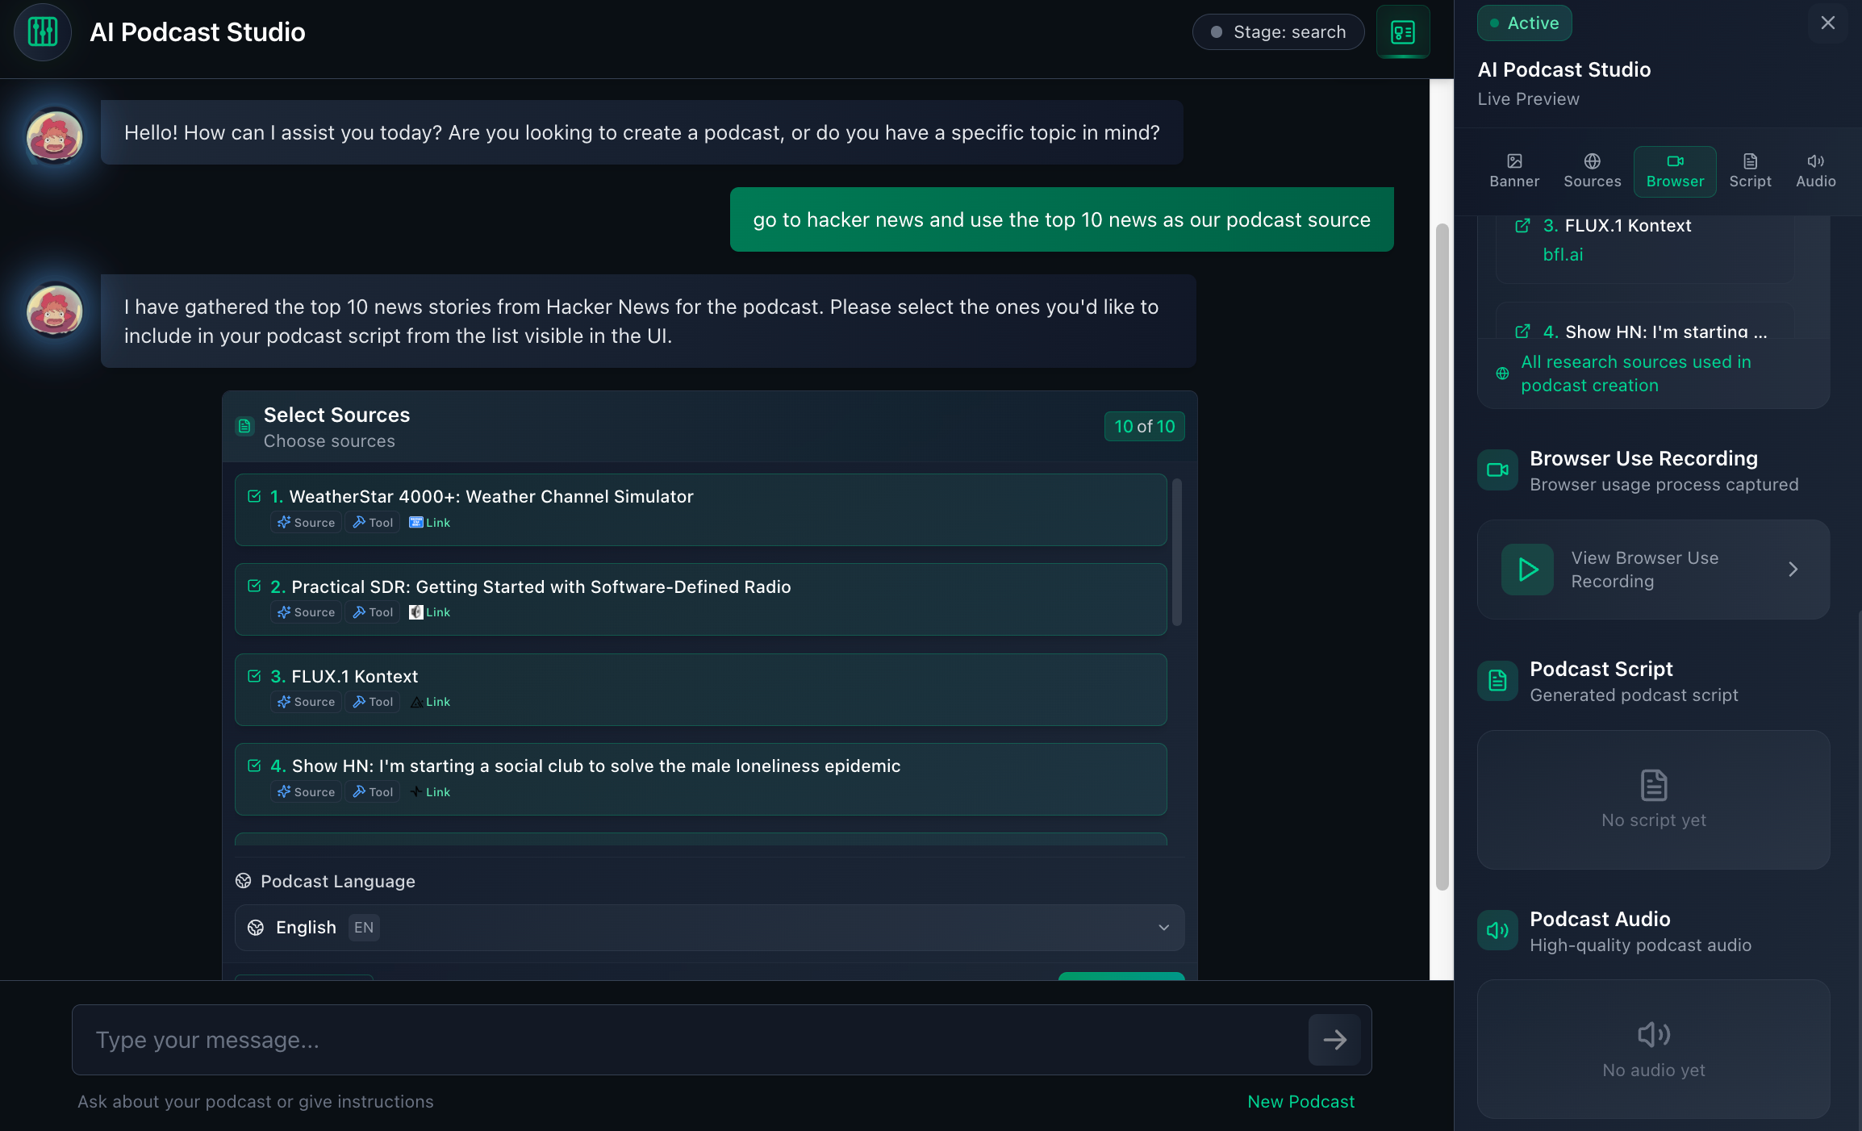Click Practical SDR: Getting Started title

pos(541,586)
